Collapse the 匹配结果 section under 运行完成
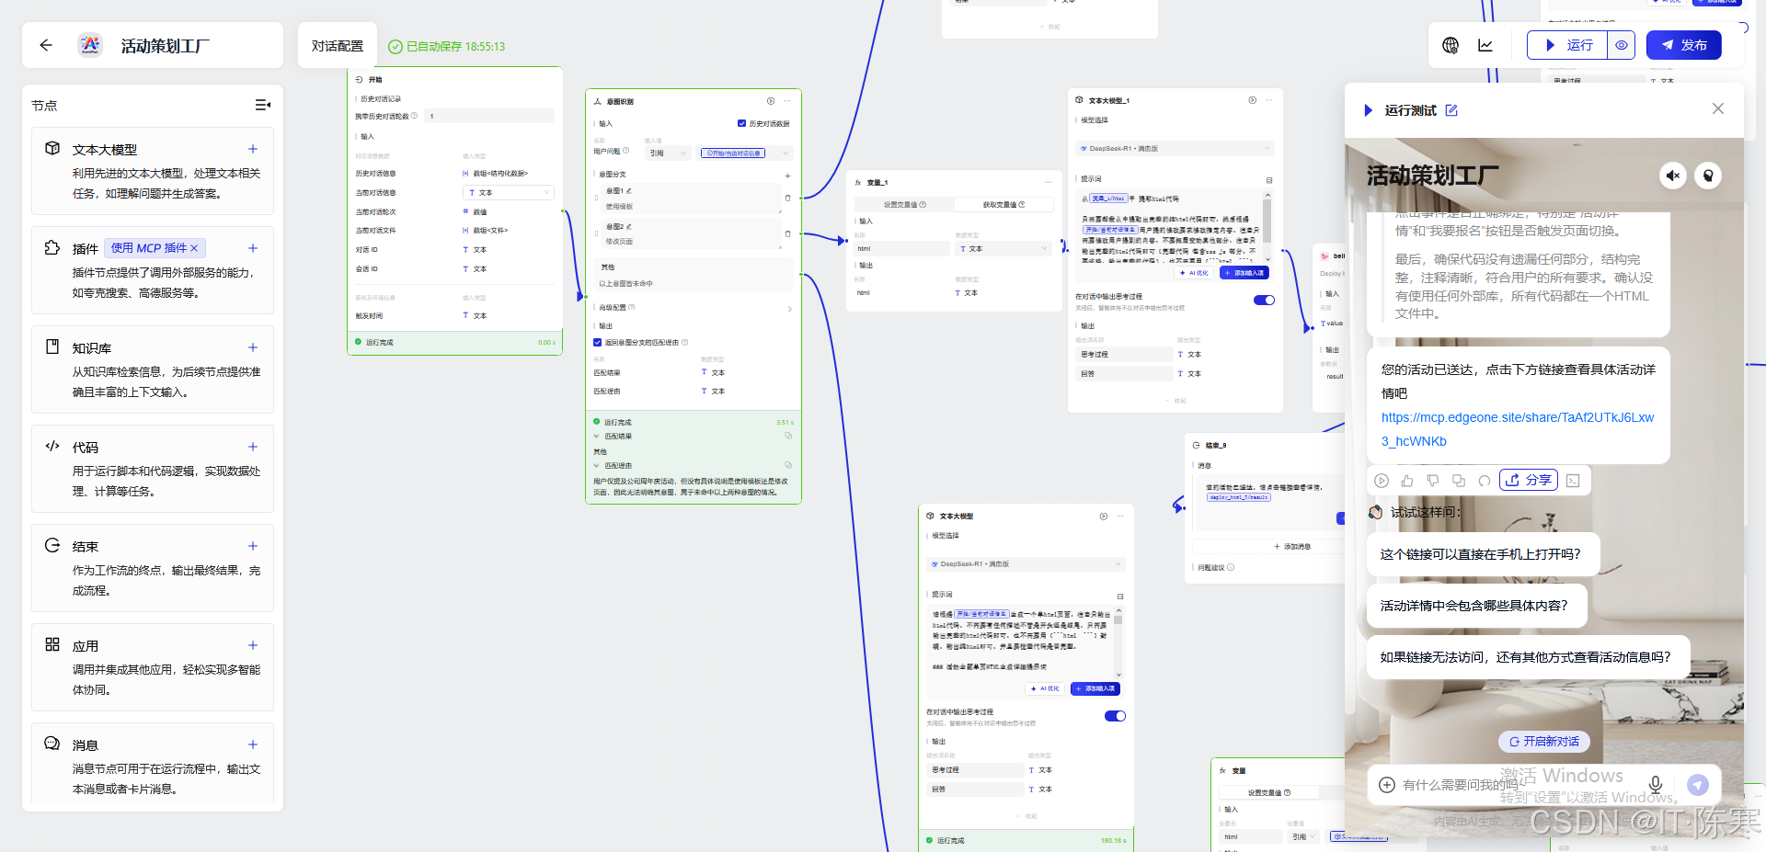 point(596,436)
